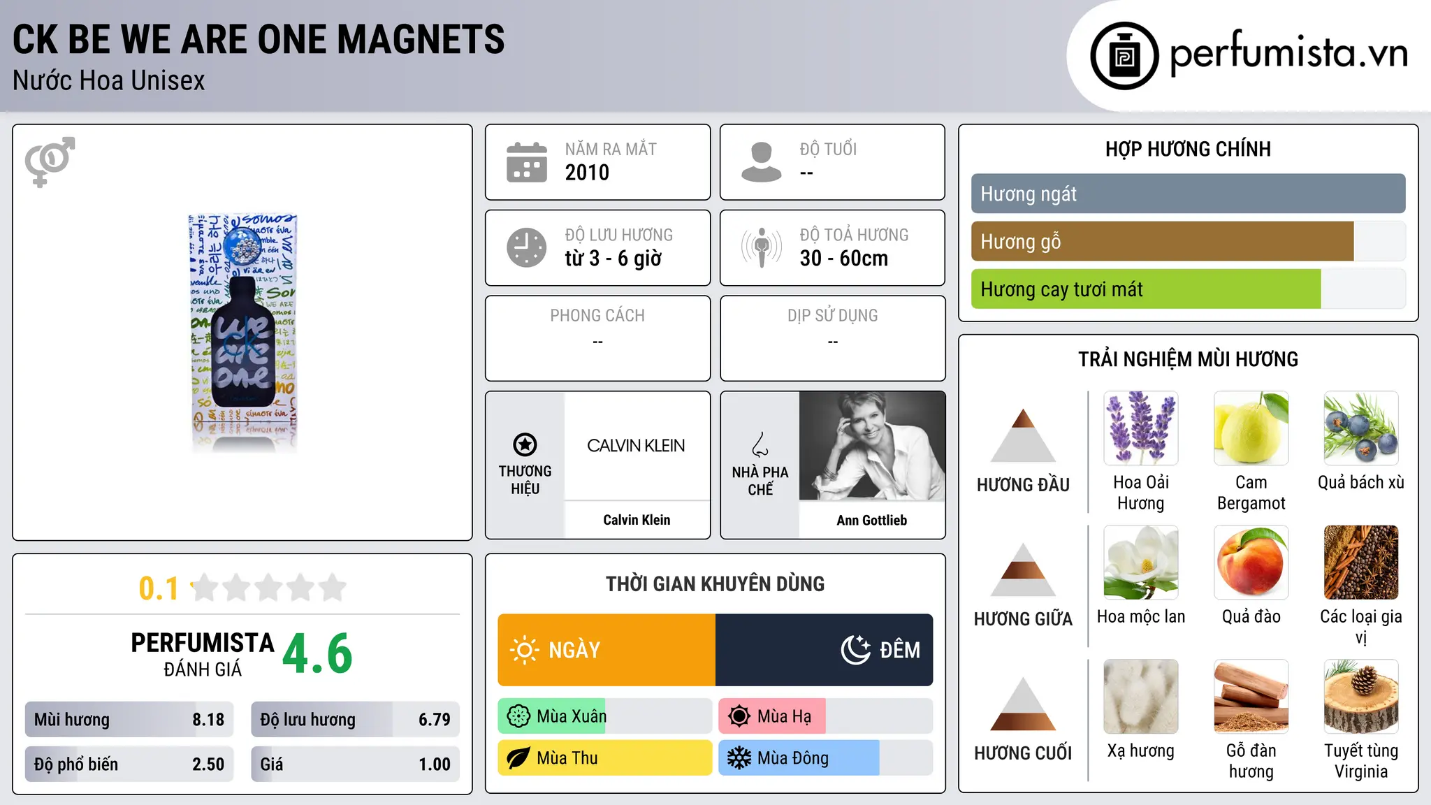
Task: Open the Các loại gia vị note image
Action: 1361,563
